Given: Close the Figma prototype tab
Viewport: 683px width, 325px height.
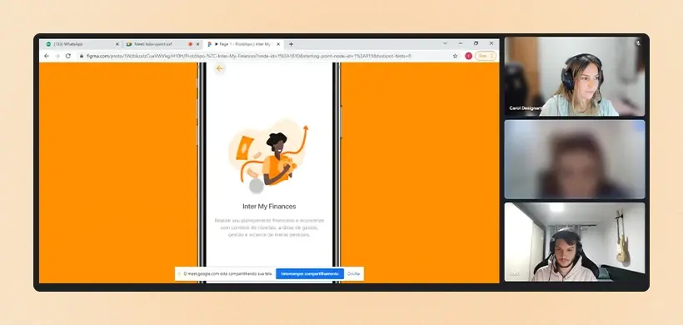Looking at the screenshot, I should [278, 44].
